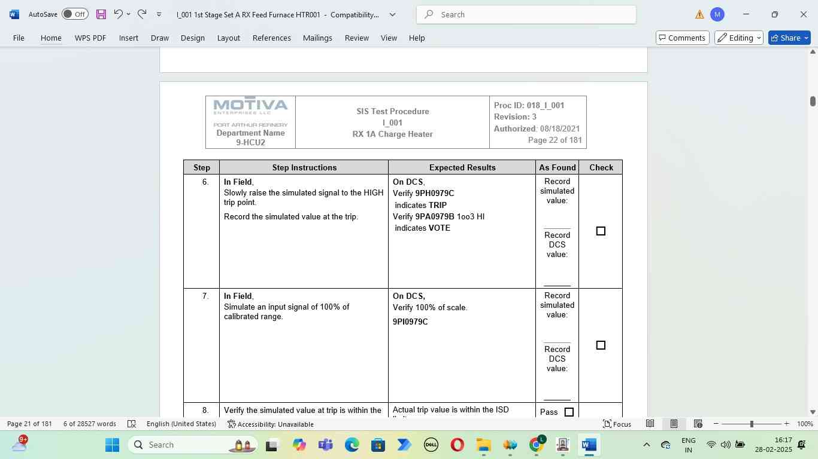818x459 pixels.
Task: Open the File menu
Action: point(19,38)
